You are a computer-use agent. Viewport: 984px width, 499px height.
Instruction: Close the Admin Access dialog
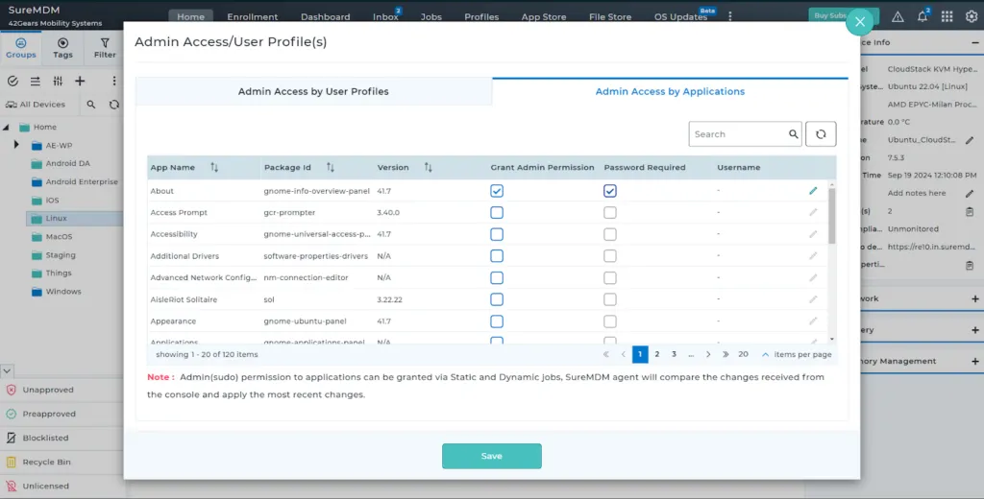pos(860,22)
